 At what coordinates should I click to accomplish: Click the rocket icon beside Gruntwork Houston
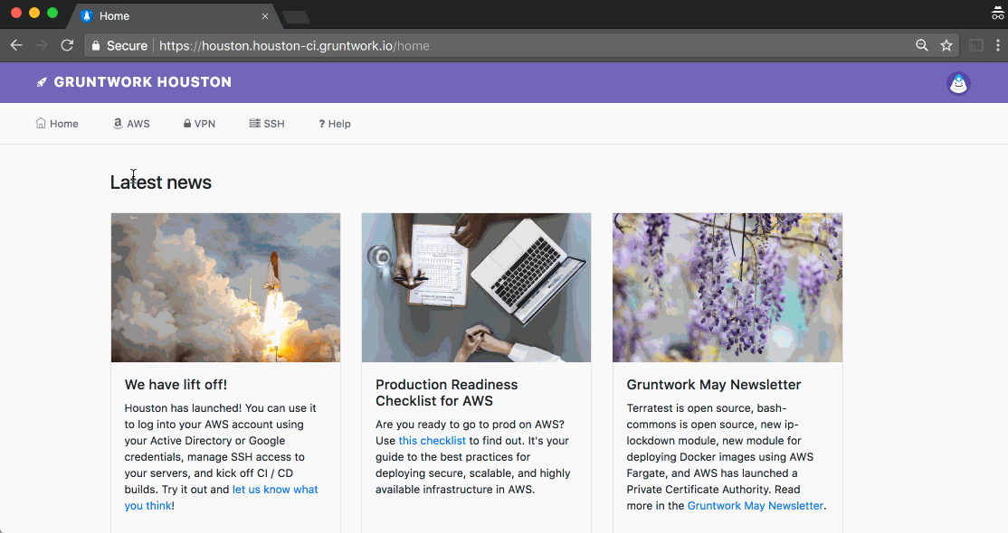pyautogui.click(x=42, y=82)
